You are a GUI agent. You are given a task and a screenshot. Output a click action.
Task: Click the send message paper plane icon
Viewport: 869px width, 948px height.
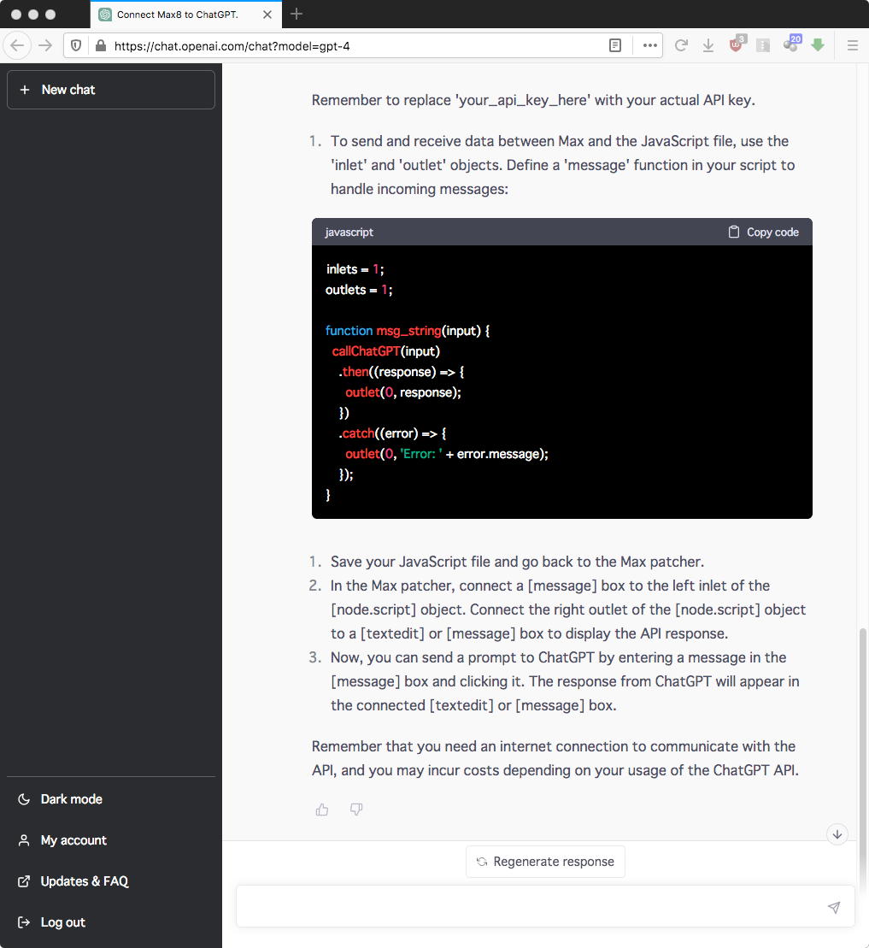(834, 907)
